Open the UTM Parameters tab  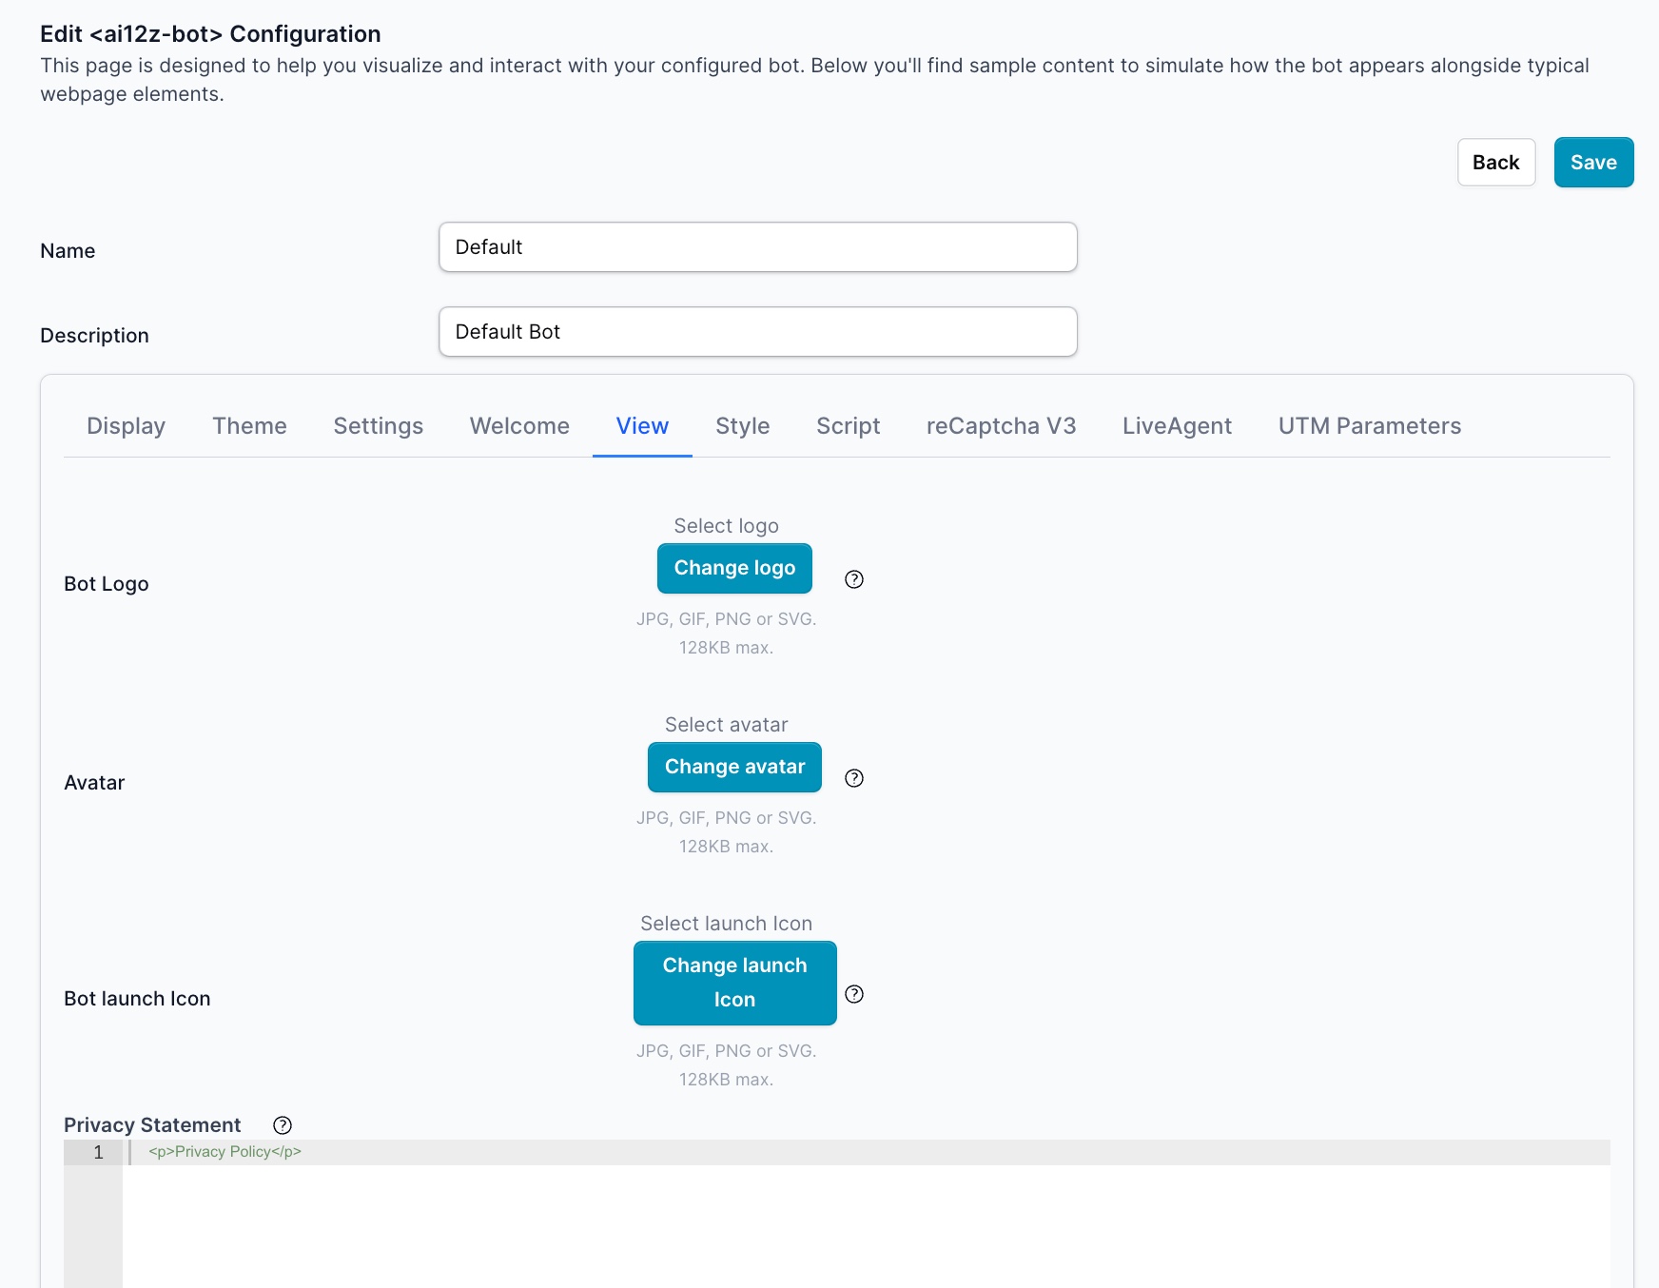(x=1369, y=426)
